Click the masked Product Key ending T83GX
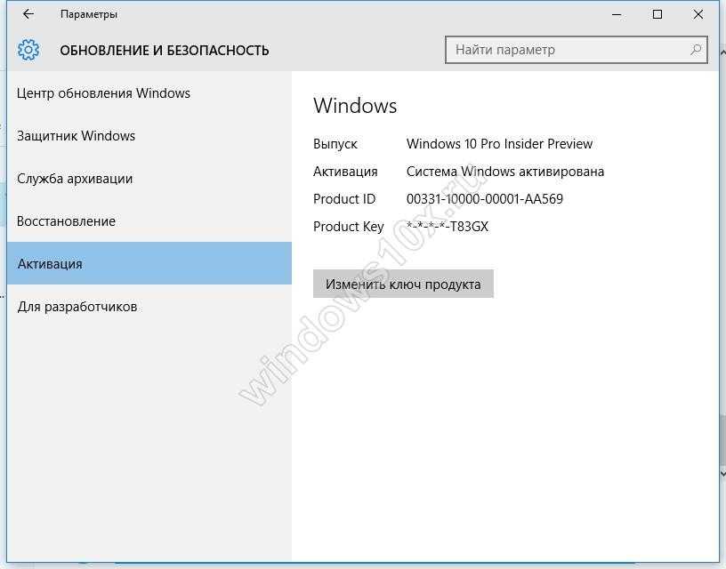The width and height of the screenshot is (726, 569). [448, 227]
